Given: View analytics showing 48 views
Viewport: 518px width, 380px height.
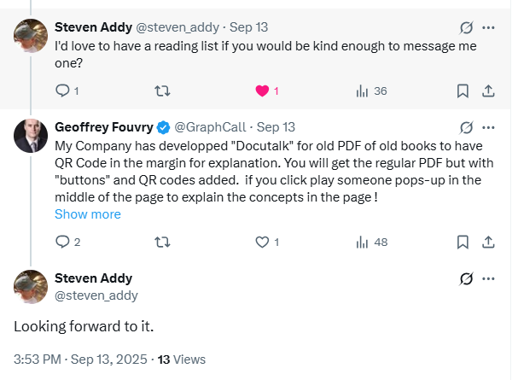Looking at the screenshot, I should tap(362, 242).
